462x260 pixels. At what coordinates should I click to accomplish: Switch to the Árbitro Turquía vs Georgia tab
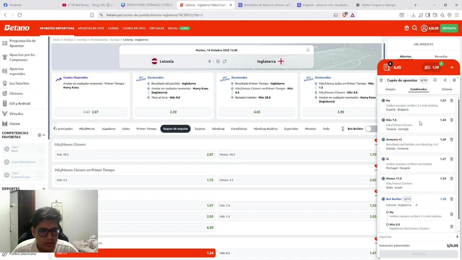point(379,5)
